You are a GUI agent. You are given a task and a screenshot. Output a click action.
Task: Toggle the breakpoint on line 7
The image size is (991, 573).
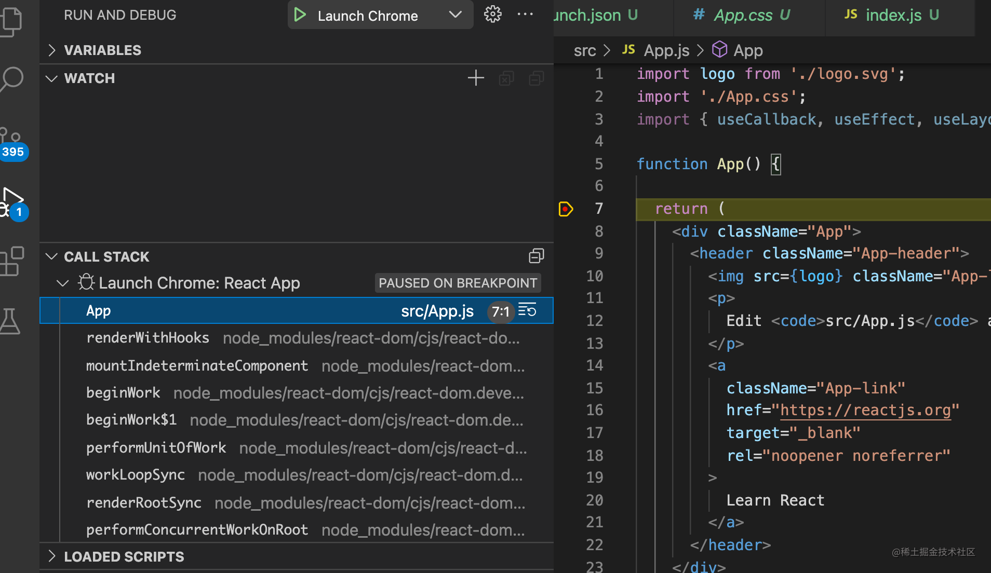click(565, 209)
